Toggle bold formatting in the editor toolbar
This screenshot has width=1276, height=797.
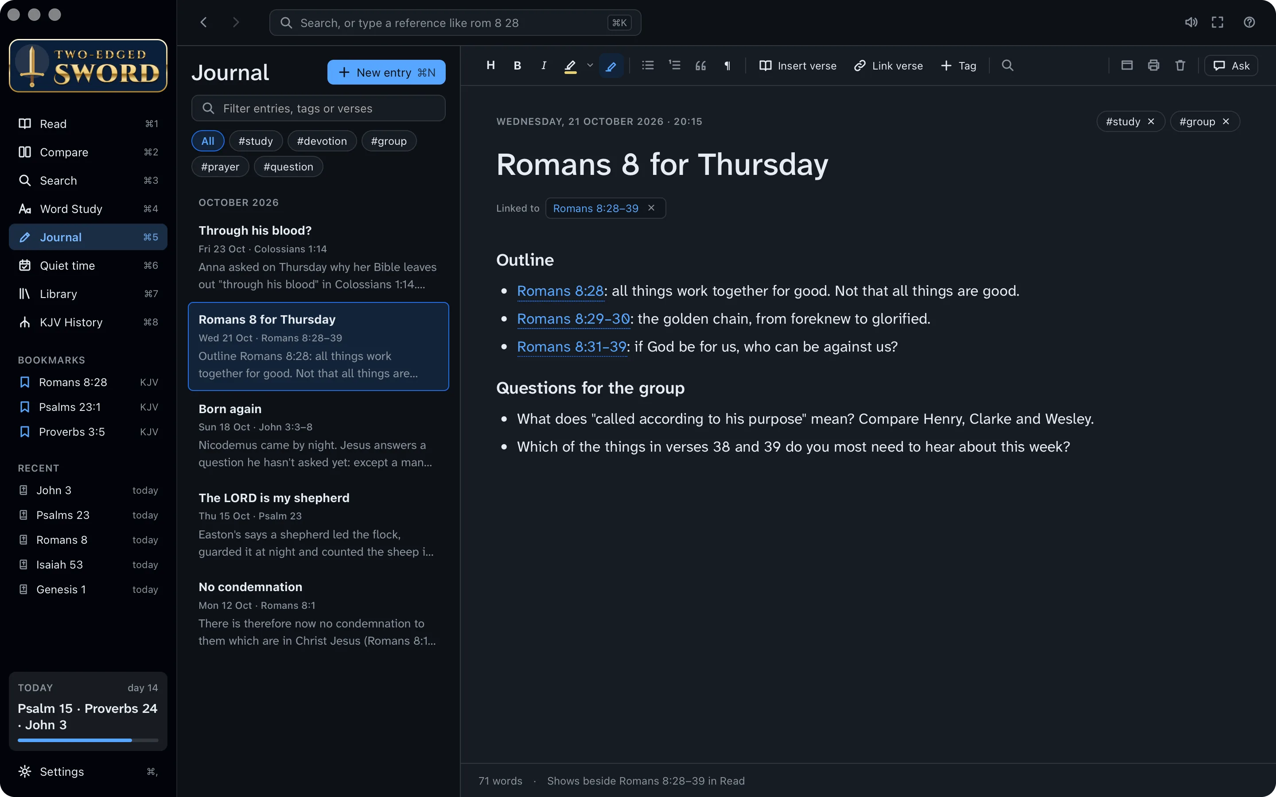pyautogui.click(x=517, y=66)
